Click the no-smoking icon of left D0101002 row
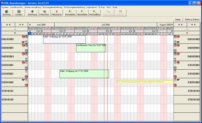This screenshot has height=123, width=202. 23,37
